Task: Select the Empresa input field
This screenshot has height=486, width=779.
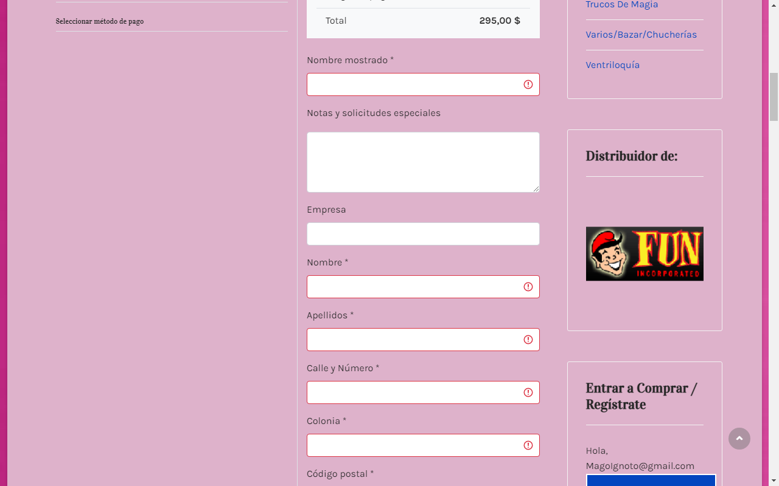Action: [423, 234]
